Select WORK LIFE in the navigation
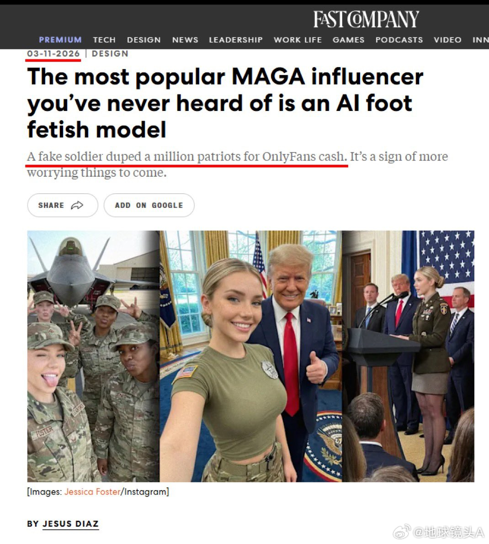 298,40
